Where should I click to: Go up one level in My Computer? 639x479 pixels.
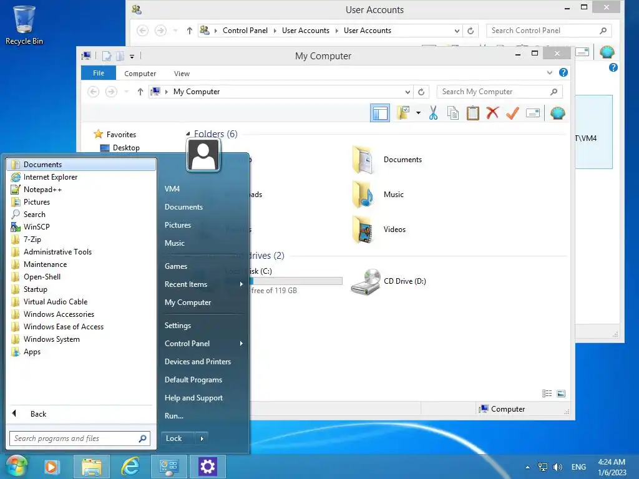(x=140, y=92)
